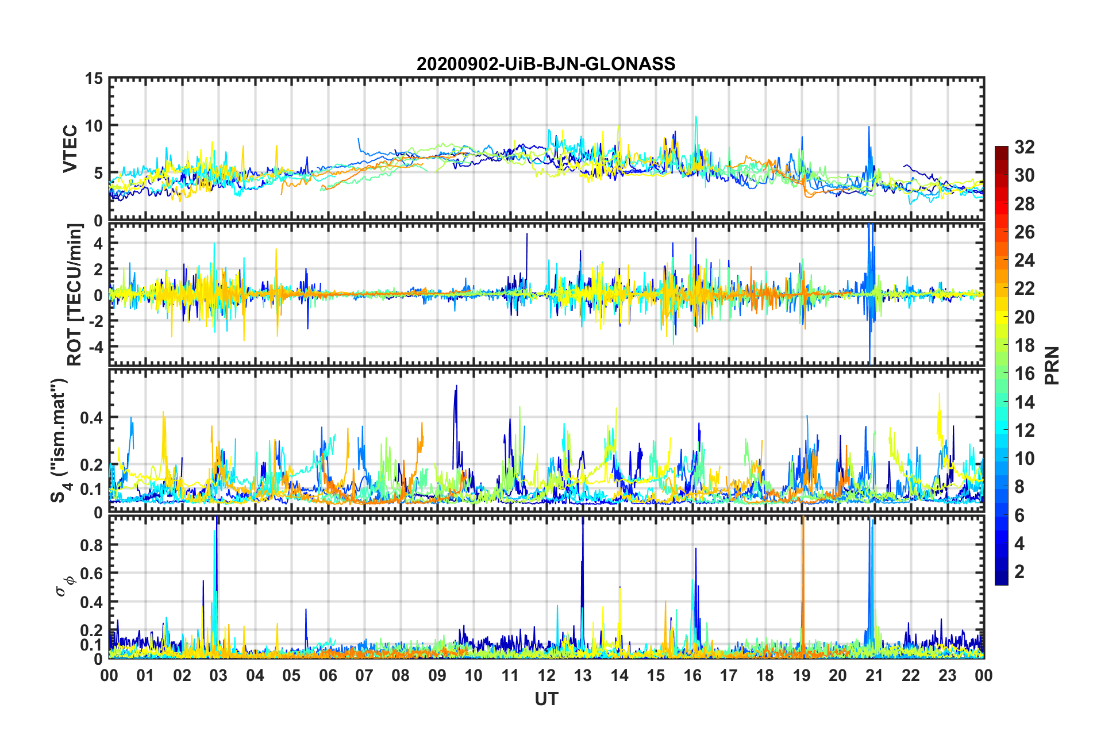This screenshot has width=1093, height=731.
Task: Click the PRN colorbar label
Action: coord(1052,365)
